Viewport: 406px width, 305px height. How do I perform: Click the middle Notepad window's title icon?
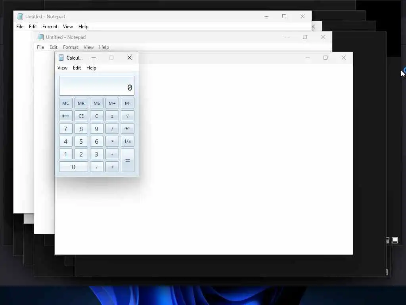[41, 37]
